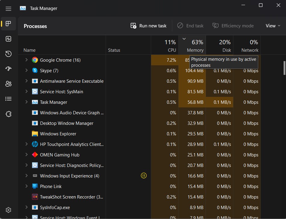This screenshot has height=219, width=286.
Task: Open the Details page
Action: pyautogui.click(x=8, y=99)
